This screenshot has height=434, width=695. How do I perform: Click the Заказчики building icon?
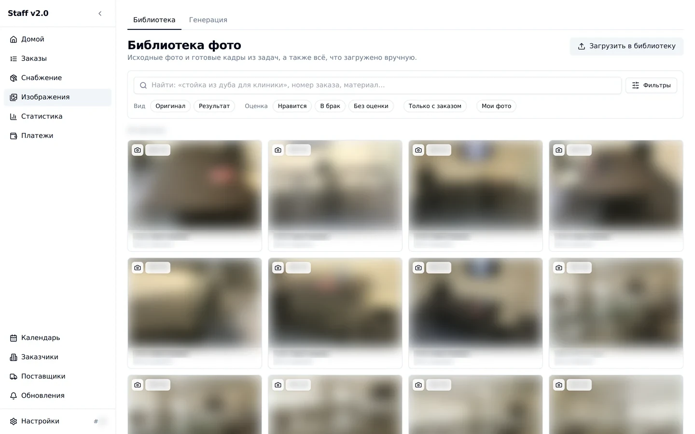pyautogui.click(x=14, y=357)
